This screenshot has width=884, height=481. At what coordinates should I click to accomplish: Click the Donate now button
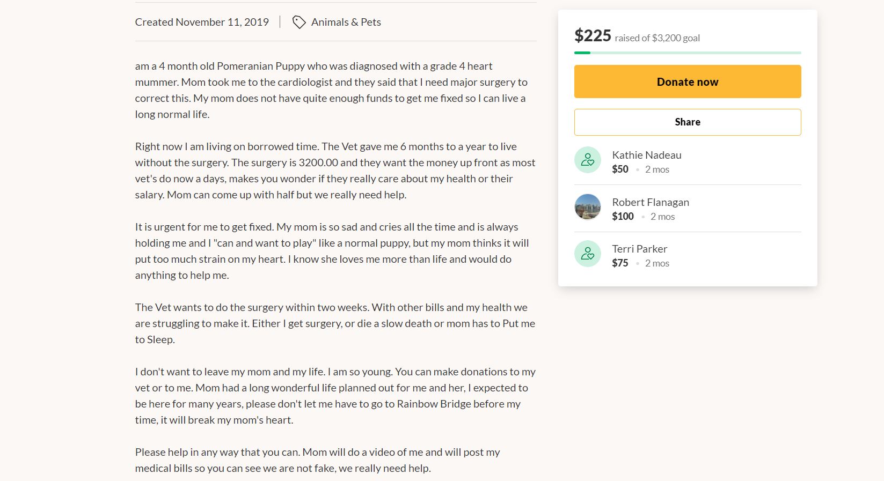pos(688,82)
